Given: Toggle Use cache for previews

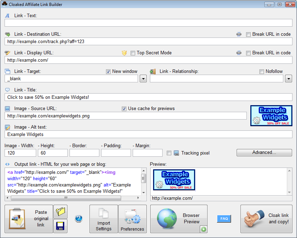Looking at the screenshot, I should click(x=124, y=109).
